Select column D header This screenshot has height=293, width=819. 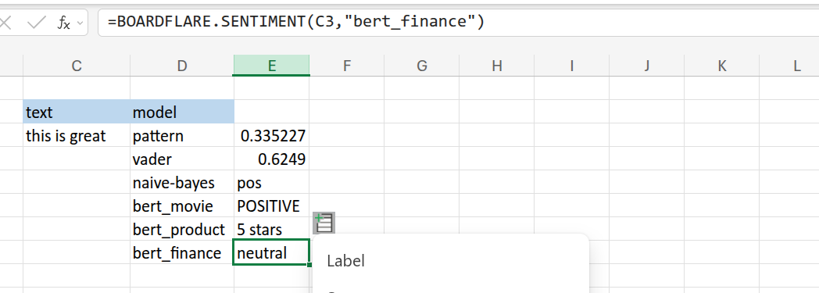[x=182, y=66]
